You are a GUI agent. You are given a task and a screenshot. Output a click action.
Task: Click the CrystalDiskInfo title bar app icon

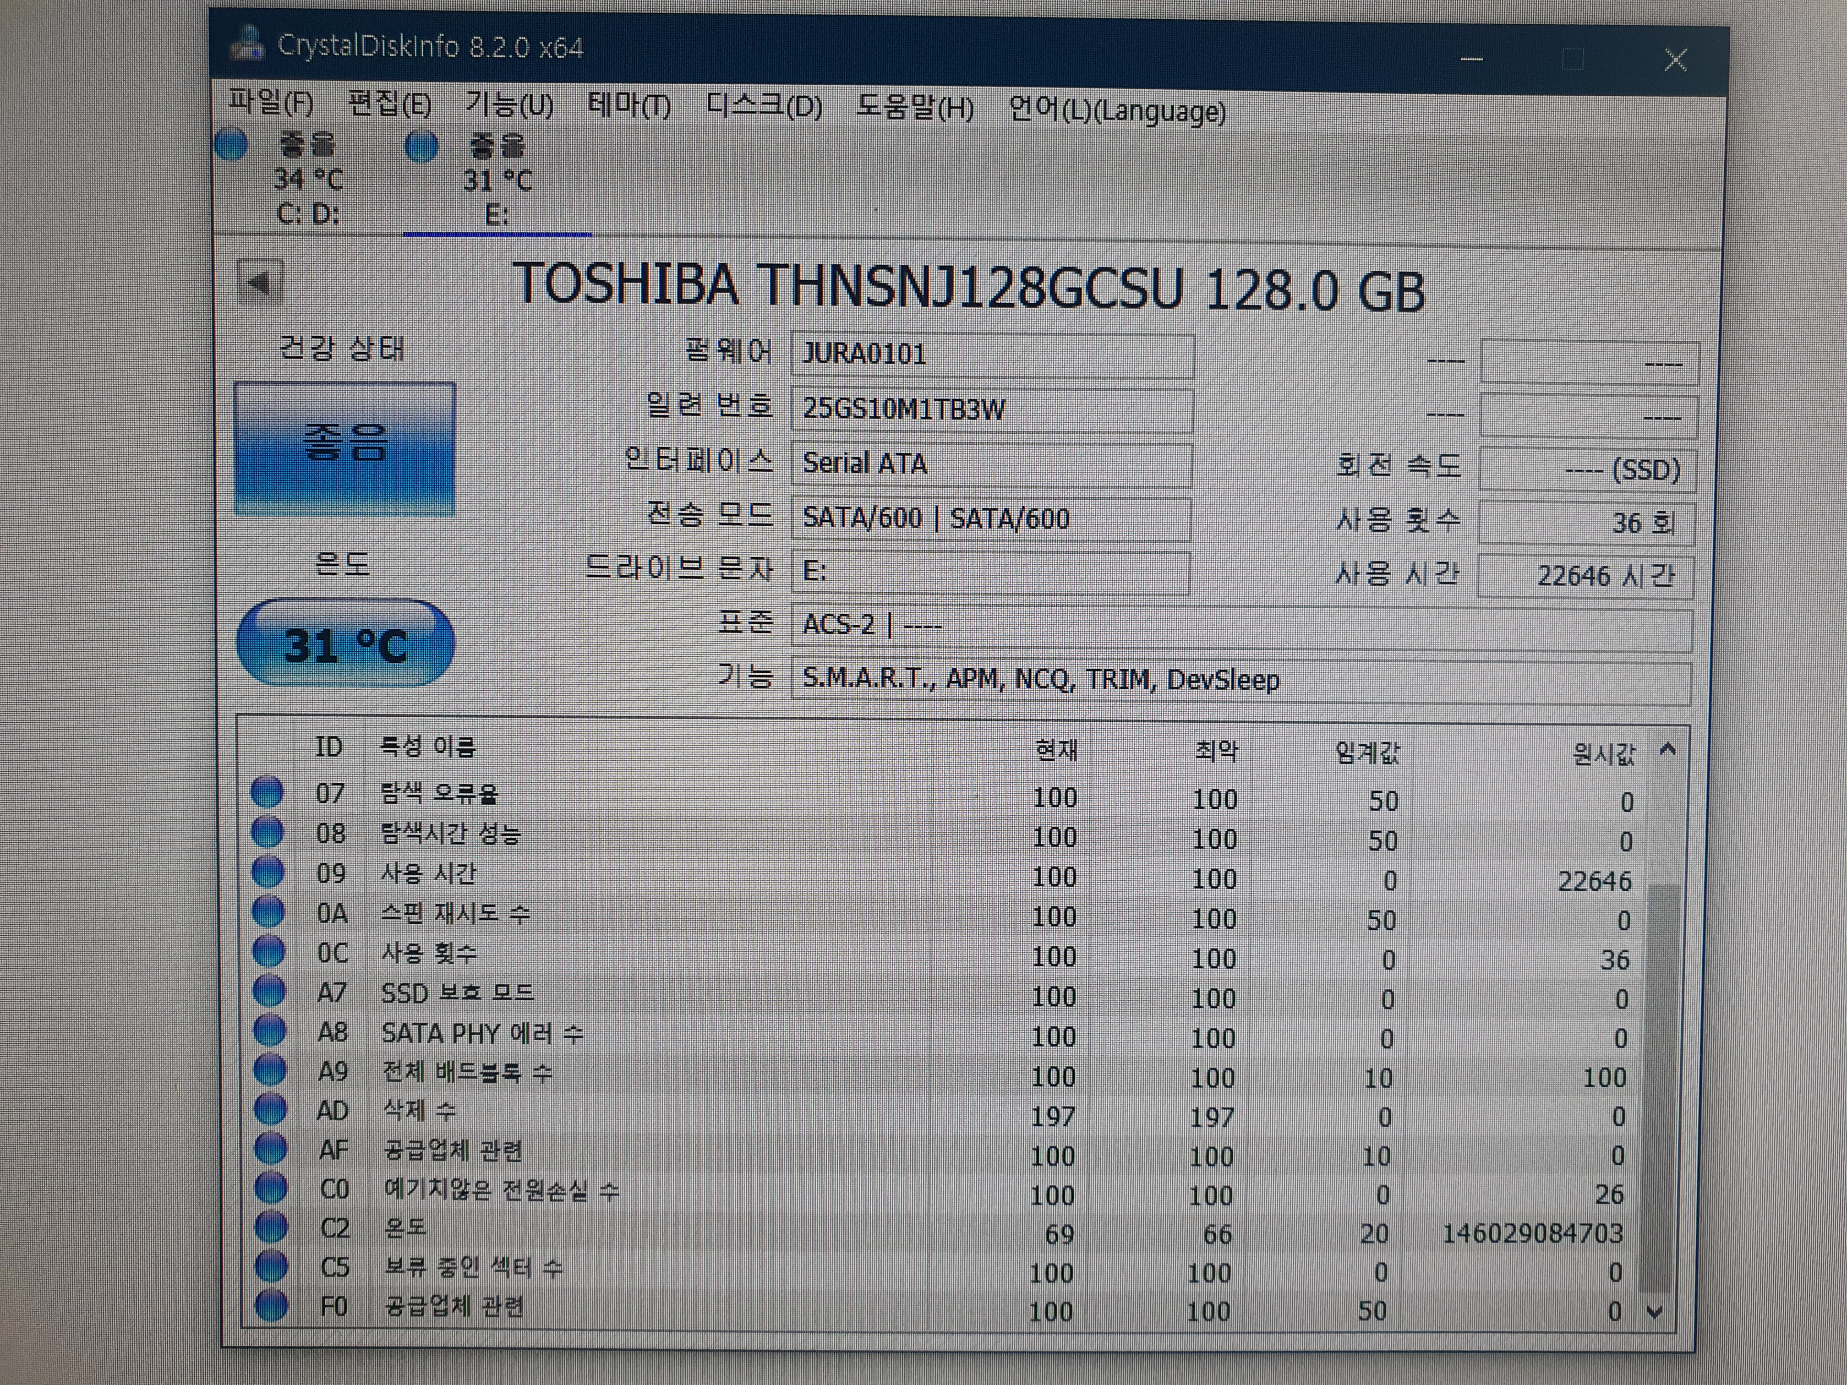[248, 44]
